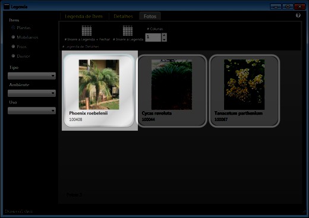Switch to the Legenda de Item tab
The height and width of the screenshot is (218, 309).
(84, 16)
